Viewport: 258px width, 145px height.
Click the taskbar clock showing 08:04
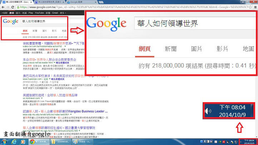click(x=249, y=142)
